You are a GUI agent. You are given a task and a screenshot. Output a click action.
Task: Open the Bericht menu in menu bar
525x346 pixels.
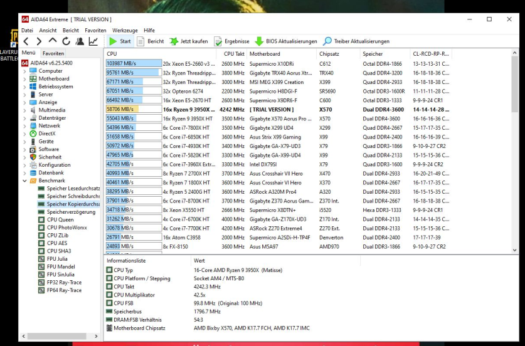coord(71,30)
